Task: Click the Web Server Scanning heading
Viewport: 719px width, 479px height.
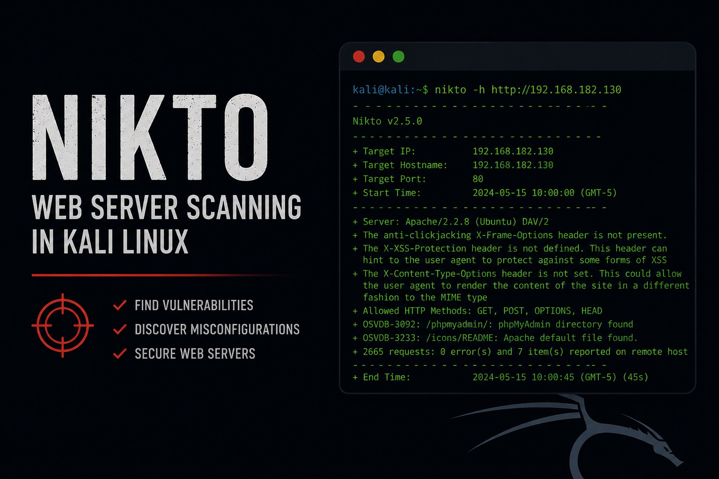Action: (x=167, y=208)
